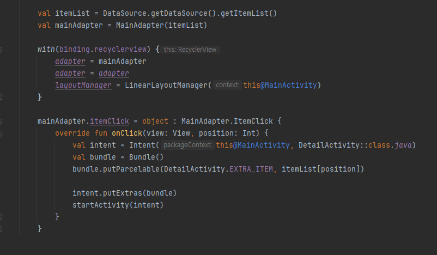Click the 'putParcelable' method name
The image size is (437, 255).
pos(131,169)
